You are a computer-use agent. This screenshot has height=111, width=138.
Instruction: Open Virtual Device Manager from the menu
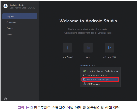pos(100,80)
